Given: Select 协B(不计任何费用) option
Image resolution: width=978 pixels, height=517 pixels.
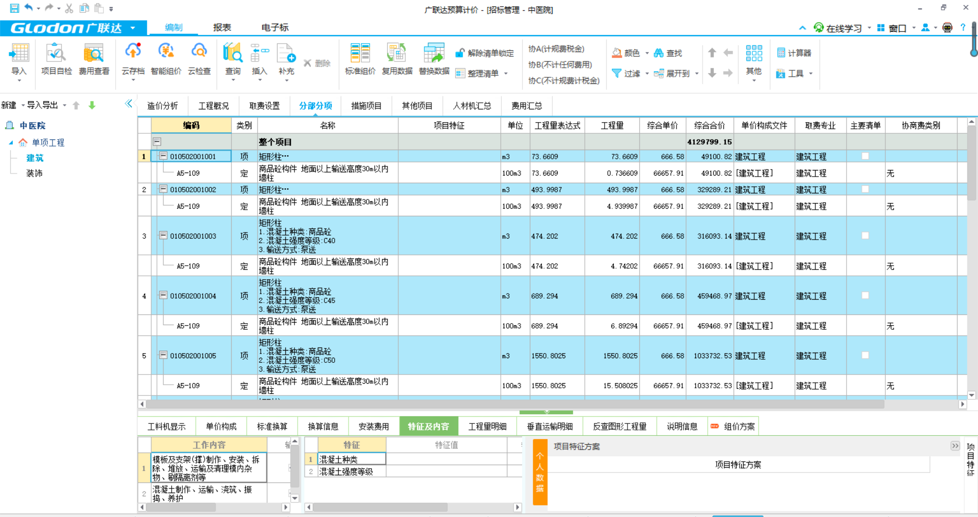Looking at the screenshot, I should [x=560, y=65].
